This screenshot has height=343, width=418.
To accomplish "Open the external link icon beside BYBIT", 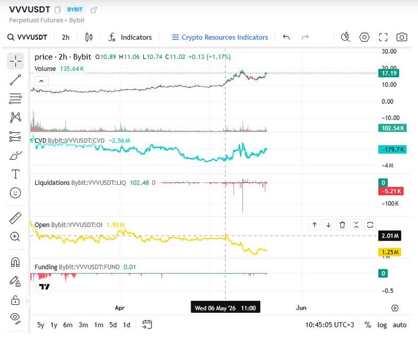I will pos(94,10).
